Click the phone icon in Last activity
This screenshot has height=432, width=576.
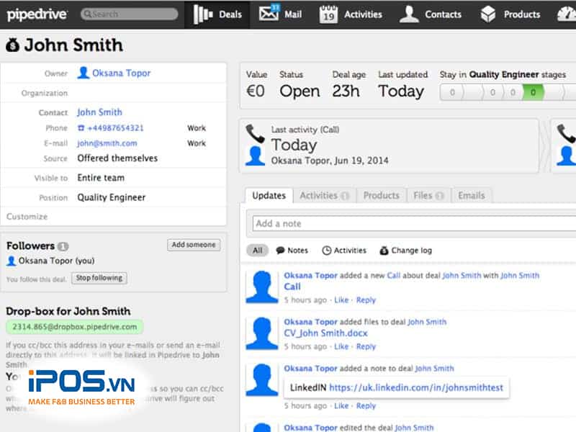click(255, 132)
